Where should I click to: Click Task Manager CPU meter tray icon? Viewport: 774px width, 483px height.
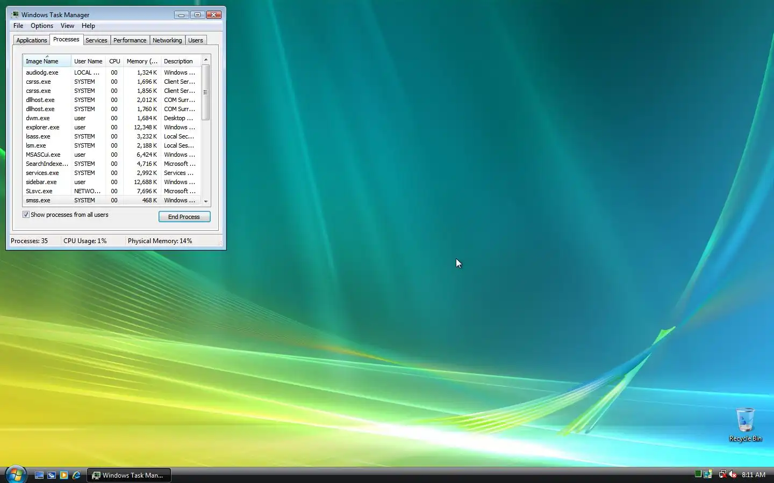698,474
